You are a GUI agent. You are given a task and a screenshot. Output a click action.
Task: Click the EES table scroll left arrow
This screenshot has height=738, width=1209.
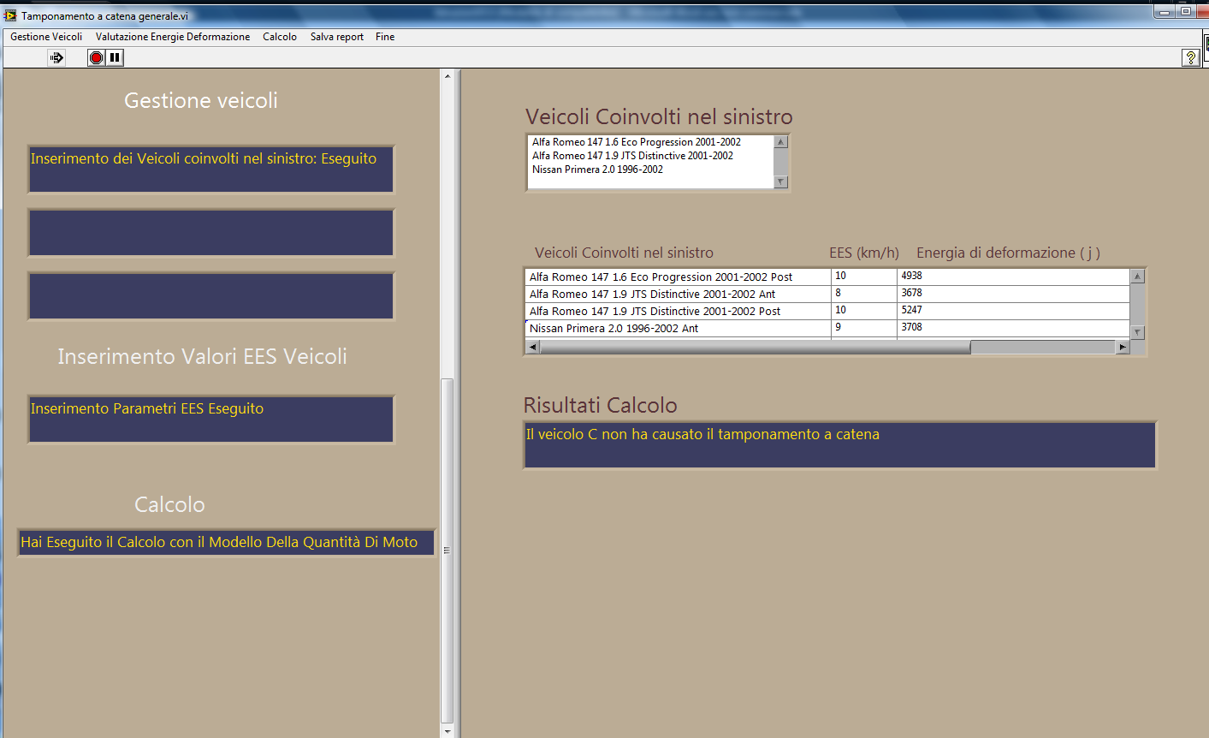point(533,347)
